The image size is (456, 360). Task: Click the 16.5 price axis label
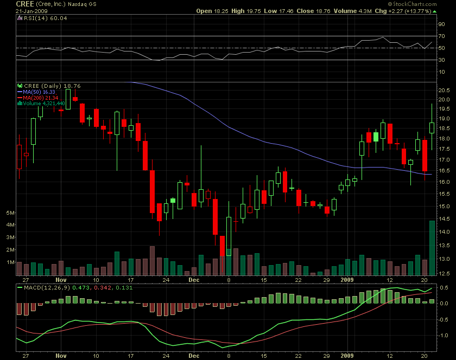444,171
